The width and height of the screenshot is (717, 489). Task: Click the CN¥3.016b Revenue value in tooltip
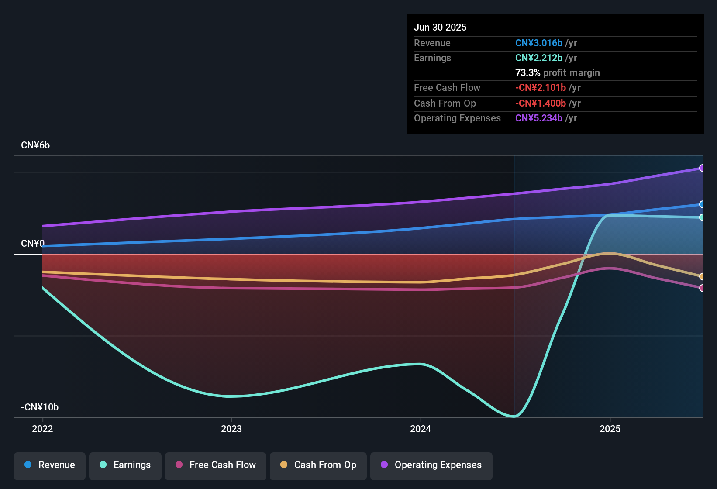click(539, 43)
